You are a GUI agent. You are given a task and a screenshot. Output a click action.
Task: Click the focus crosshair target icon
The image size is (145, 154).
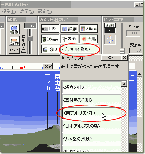point(110,40)
